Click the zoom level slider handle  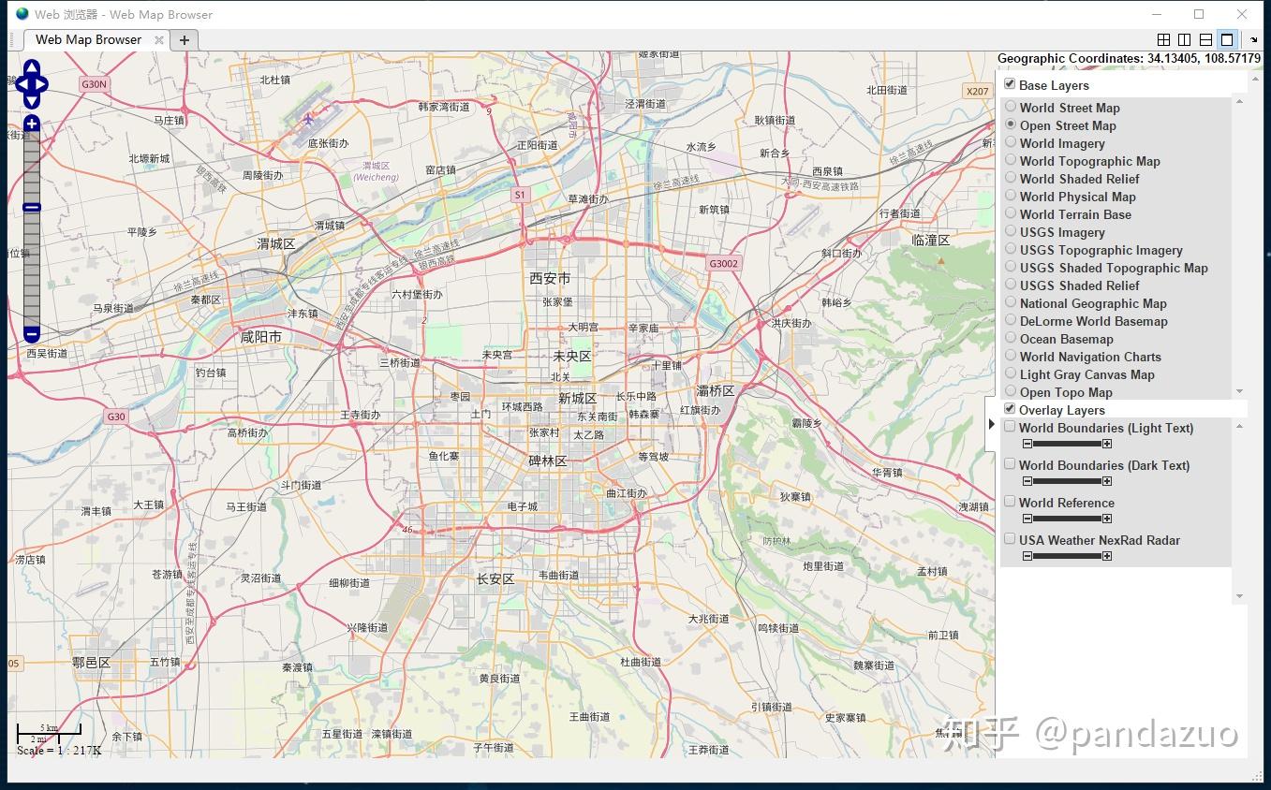pyautogui.click(x=31, y=208)
